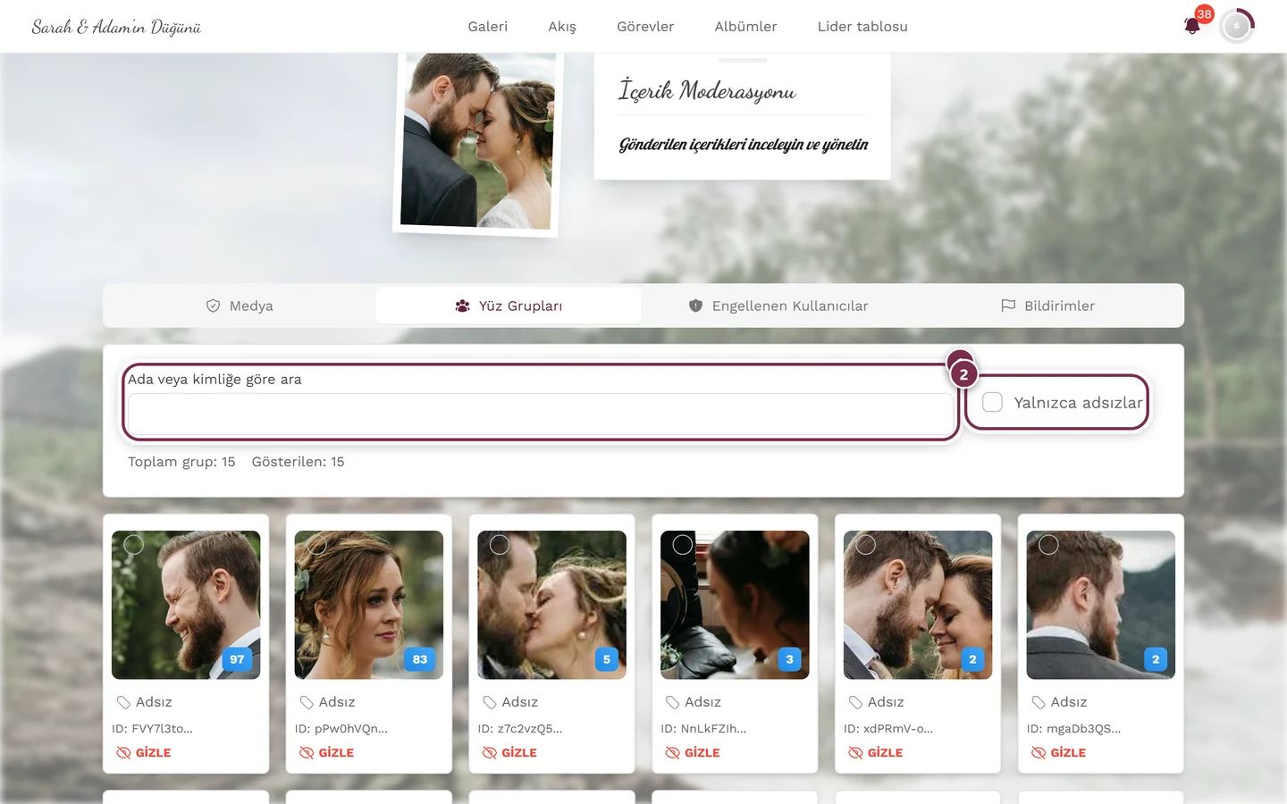The image size is (1287, 804).
Task: Open the Engellenen Kullanıcılar tab
Action: 778,306
